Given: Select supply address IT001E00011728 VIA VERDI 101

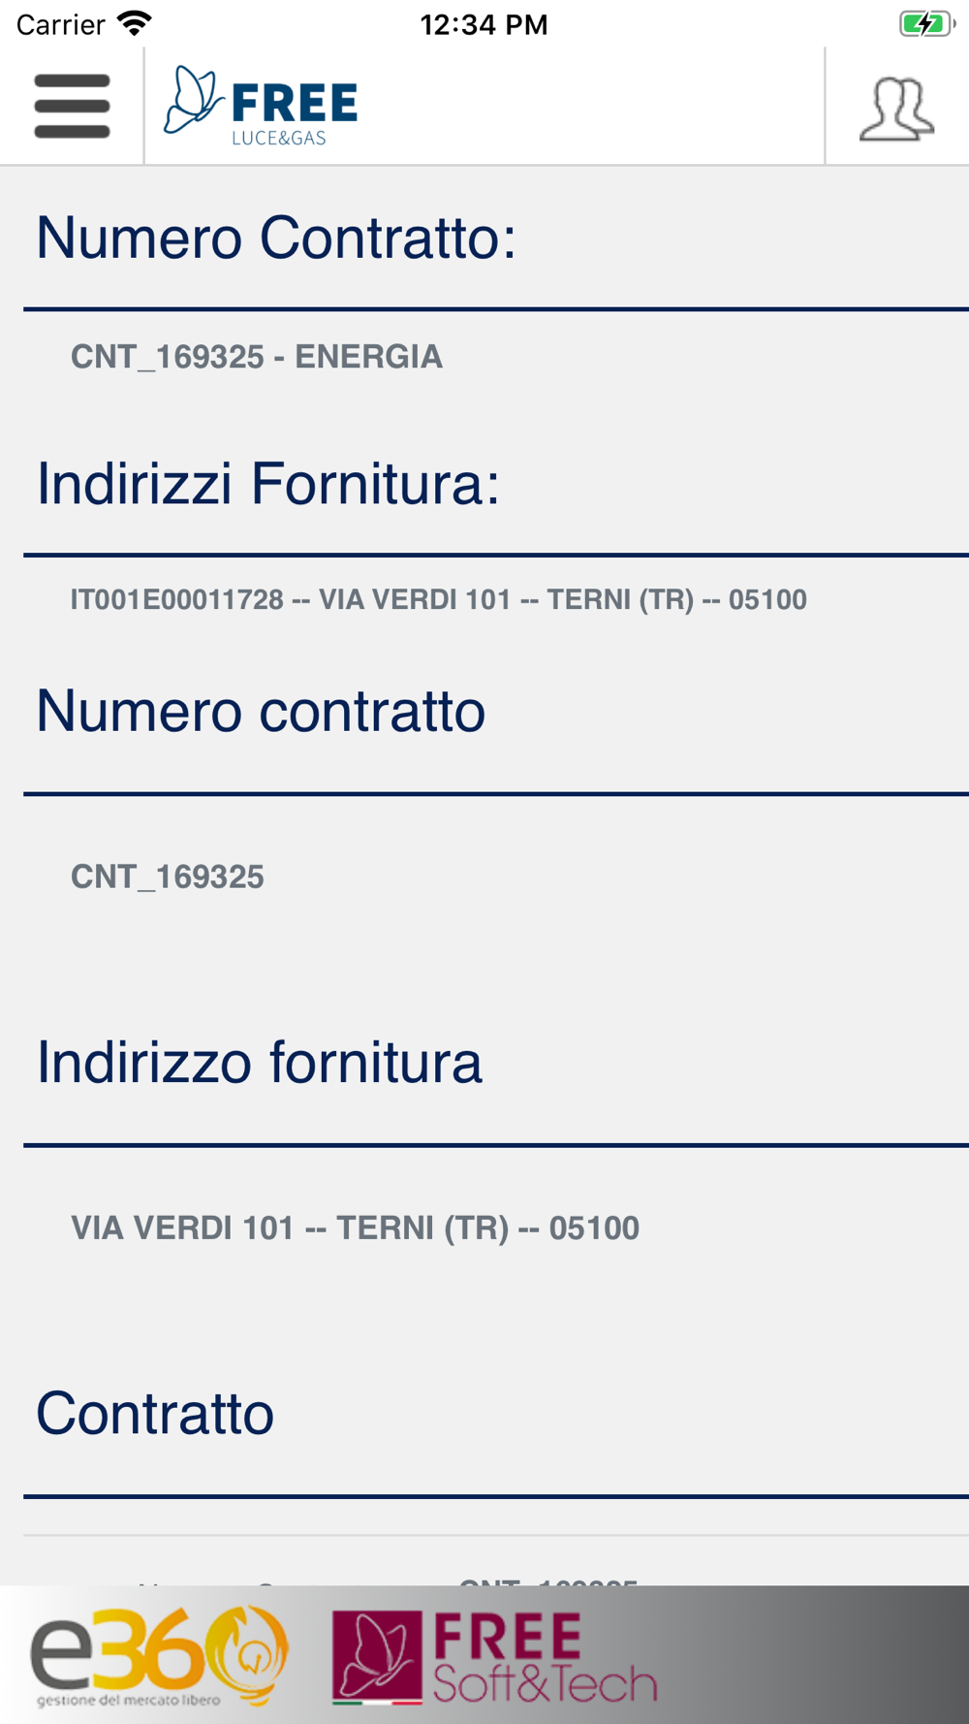Looking at the screenshot, I should click(x=438, y=599).
